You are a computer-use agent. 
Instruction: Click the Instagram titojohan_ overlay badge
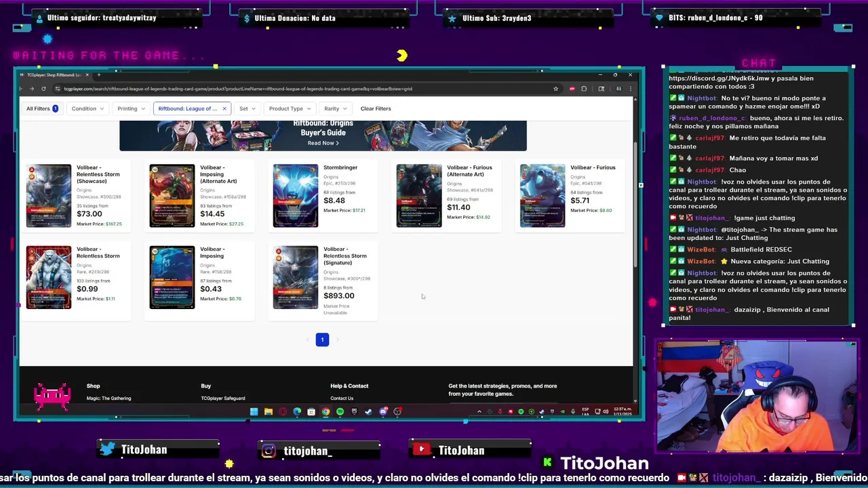(319, 451)
